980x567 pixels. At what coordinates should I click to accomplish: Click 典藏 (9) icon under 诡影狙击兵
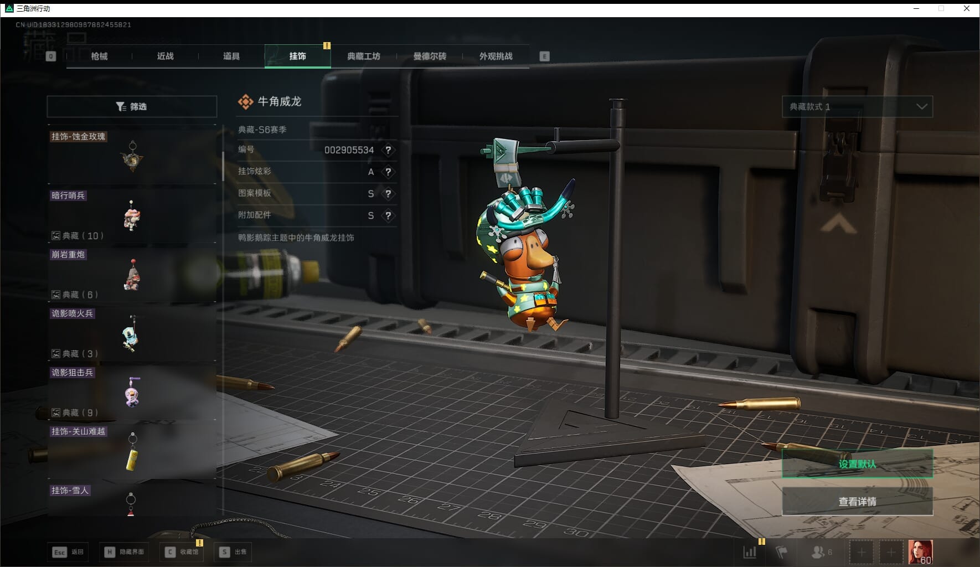click(x=56, y=413)
